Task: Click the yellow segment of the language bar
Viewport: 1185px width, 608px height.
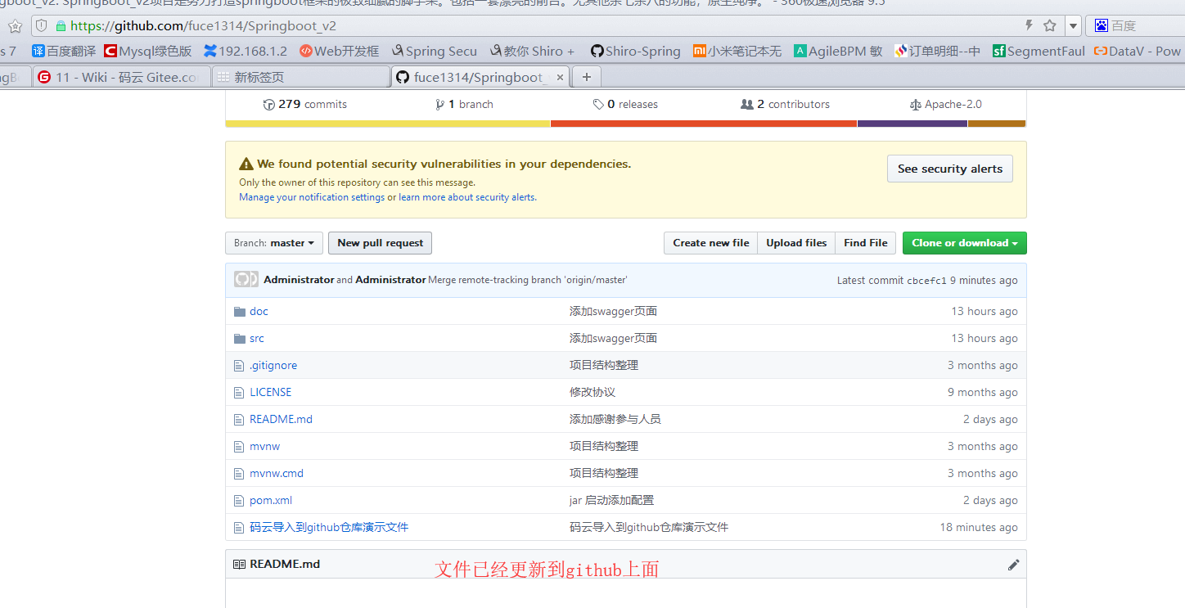Action: tap(388, 124)
